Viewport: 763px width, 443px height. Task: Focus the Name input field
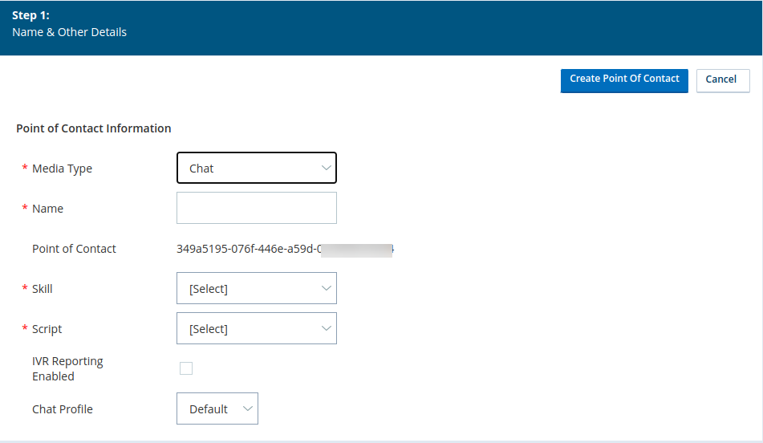click(257, 208)
